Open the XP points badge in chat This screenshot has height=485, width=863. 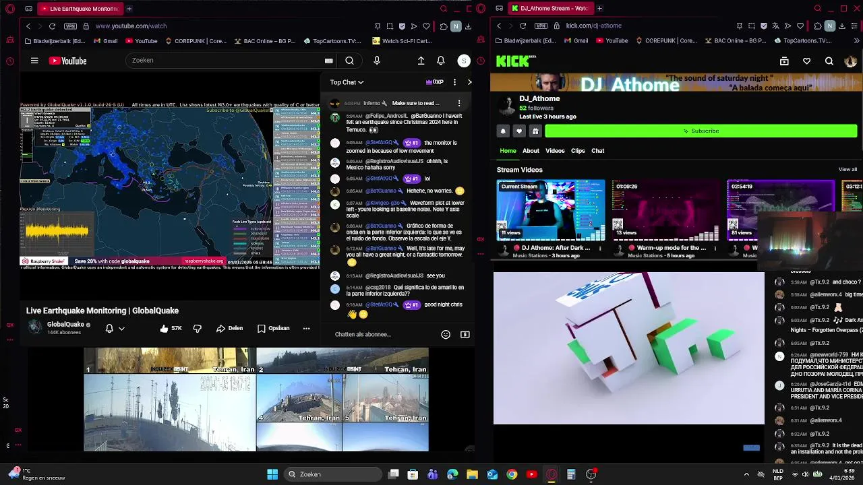[435, 82]
